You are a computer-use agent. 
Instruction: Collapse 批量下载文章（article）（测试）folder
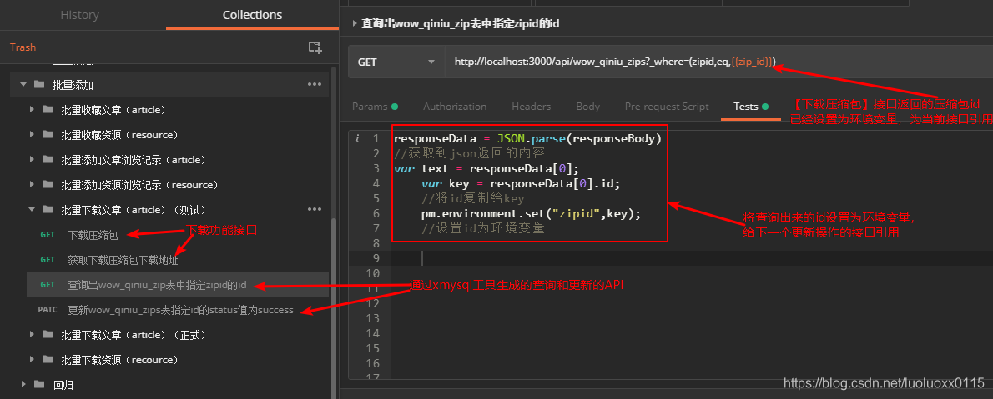coord(33,209)
